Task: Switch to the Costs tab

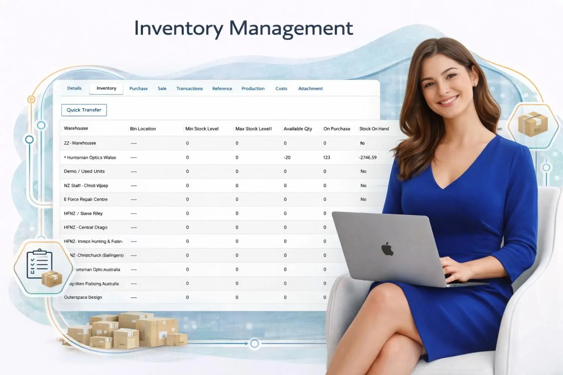Action: pyautogui.click(x=281, y=88)
